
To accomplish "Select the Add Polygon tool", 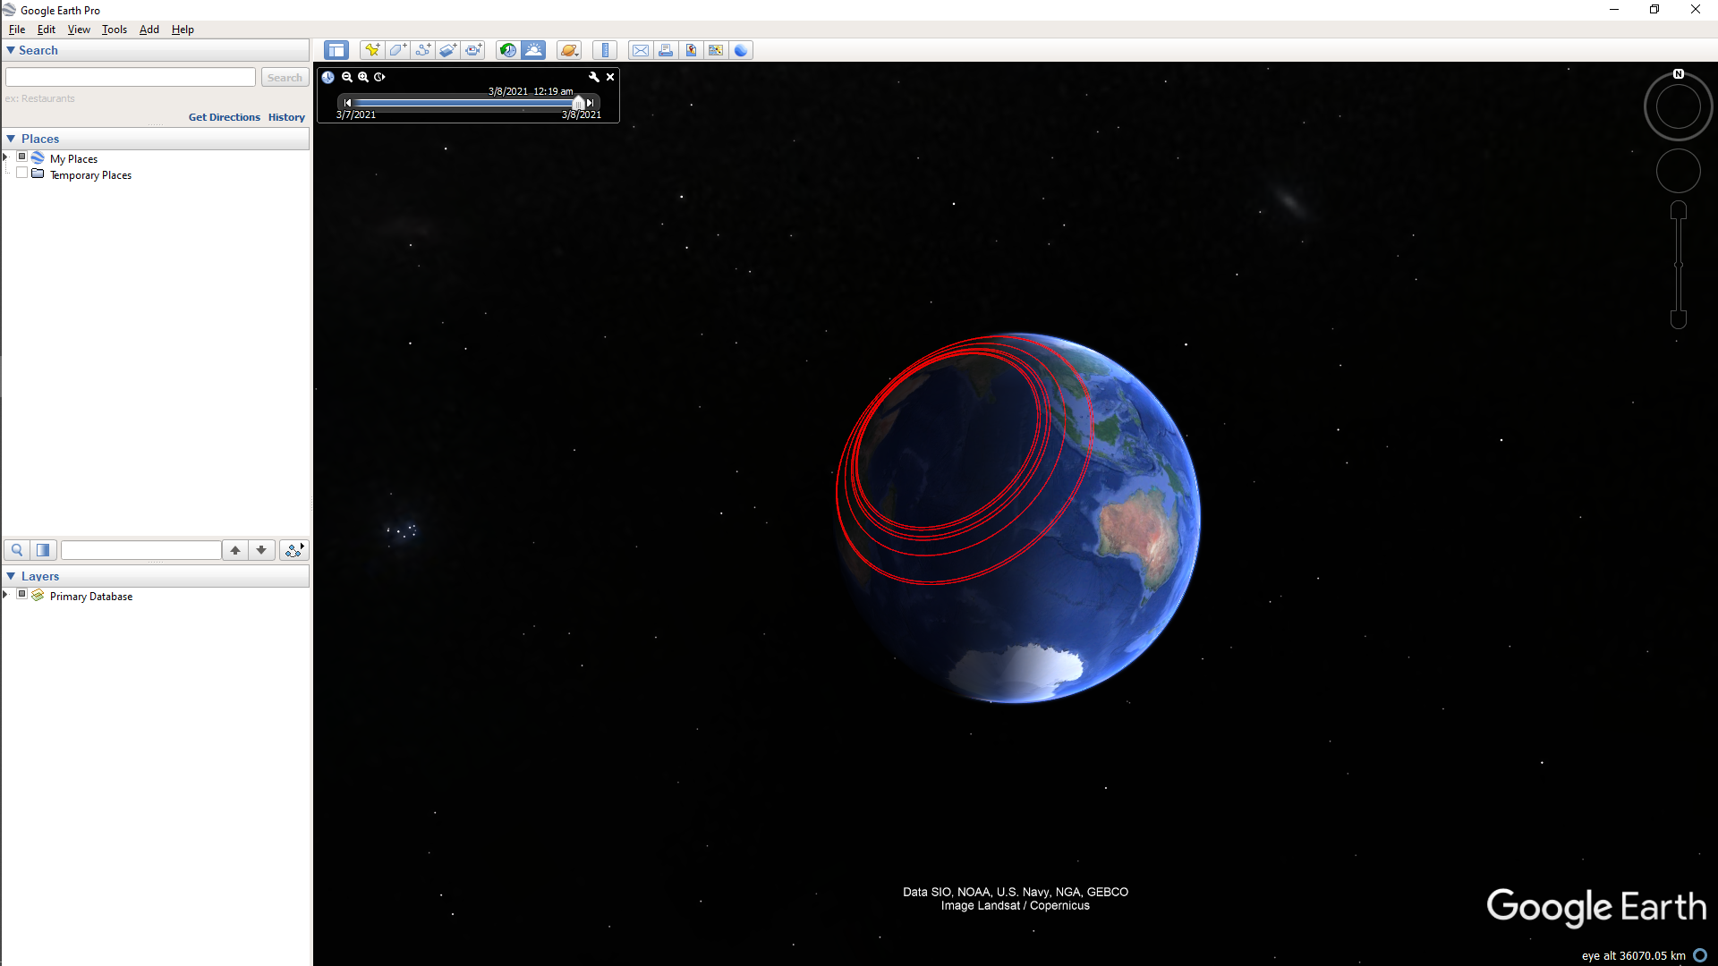I will [397, 50].
